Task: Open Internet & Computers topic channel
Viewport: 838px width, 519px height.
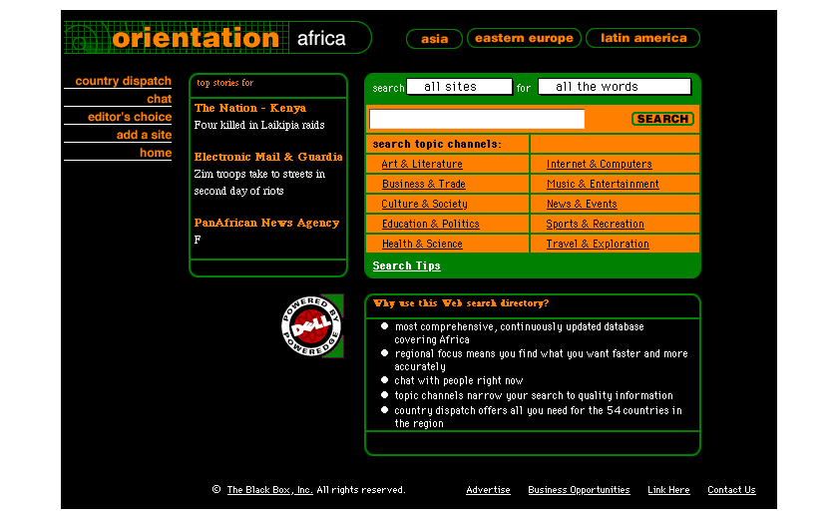Action: click(599, 164)
